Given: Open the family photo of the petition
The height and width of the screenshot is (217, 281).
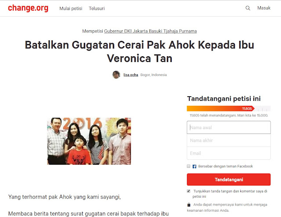Looking at the screenshot, I should pos(89,141).
